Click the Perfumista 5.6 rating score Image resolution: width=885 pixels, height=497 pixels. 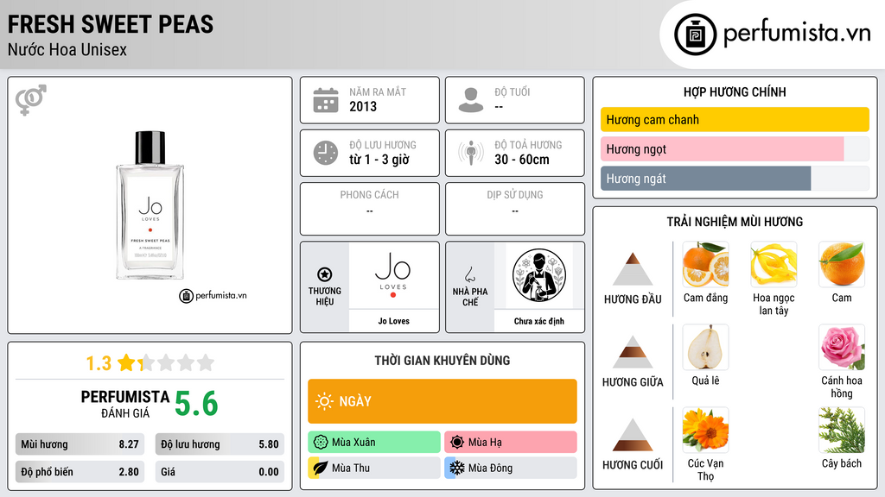pyautogui.click(x=196, y=404)
